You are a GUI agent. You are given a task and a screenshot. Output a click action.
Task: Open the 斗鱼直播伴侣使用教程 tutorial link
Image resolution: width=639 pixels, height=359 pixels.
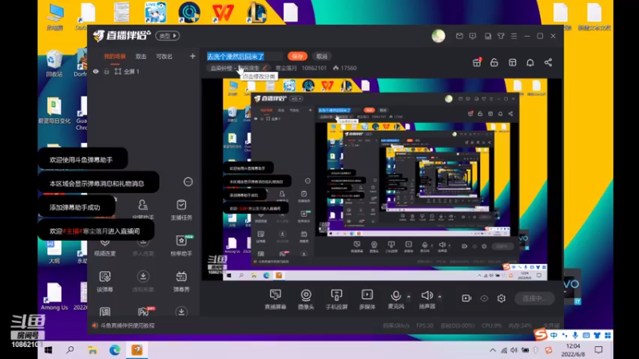click(127, 325)
